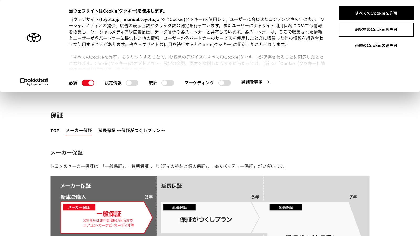Viewport: 420px width, 236px height.
Task: Click the red メーカー保証 label in chart
Action: (79, 207)
